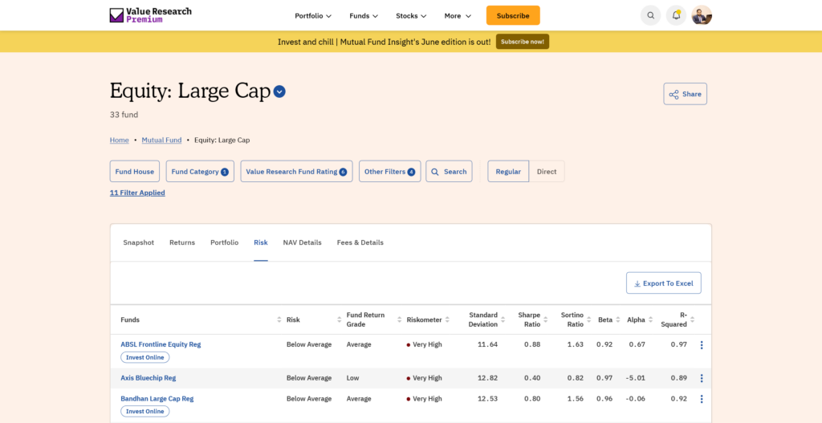Open three-dot menu for Axis Bluechip Reg
822x423 pixels.
[x=702, y=378]
